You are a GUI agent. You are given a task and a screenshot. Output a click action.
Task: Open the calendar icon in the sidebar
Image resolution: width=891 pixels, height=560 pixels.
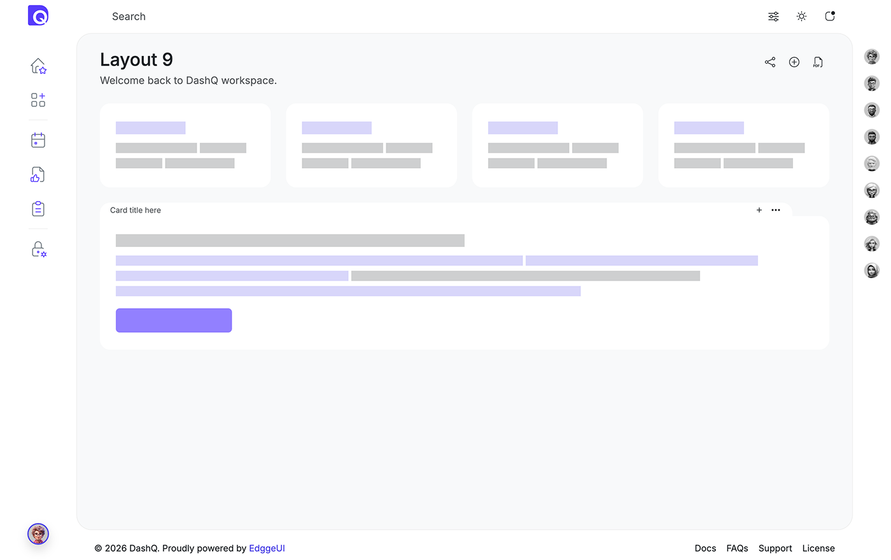pos(38,140)
